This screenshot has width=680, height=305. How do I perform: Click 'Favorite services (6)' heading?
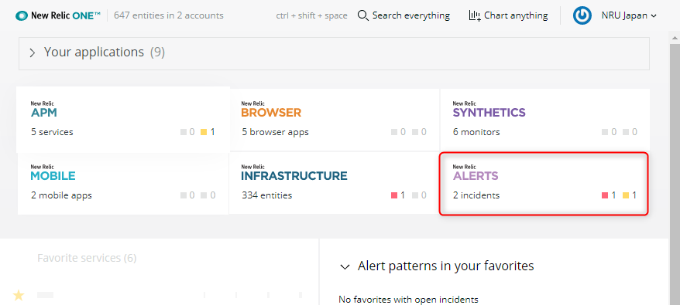tap(87, 258)
